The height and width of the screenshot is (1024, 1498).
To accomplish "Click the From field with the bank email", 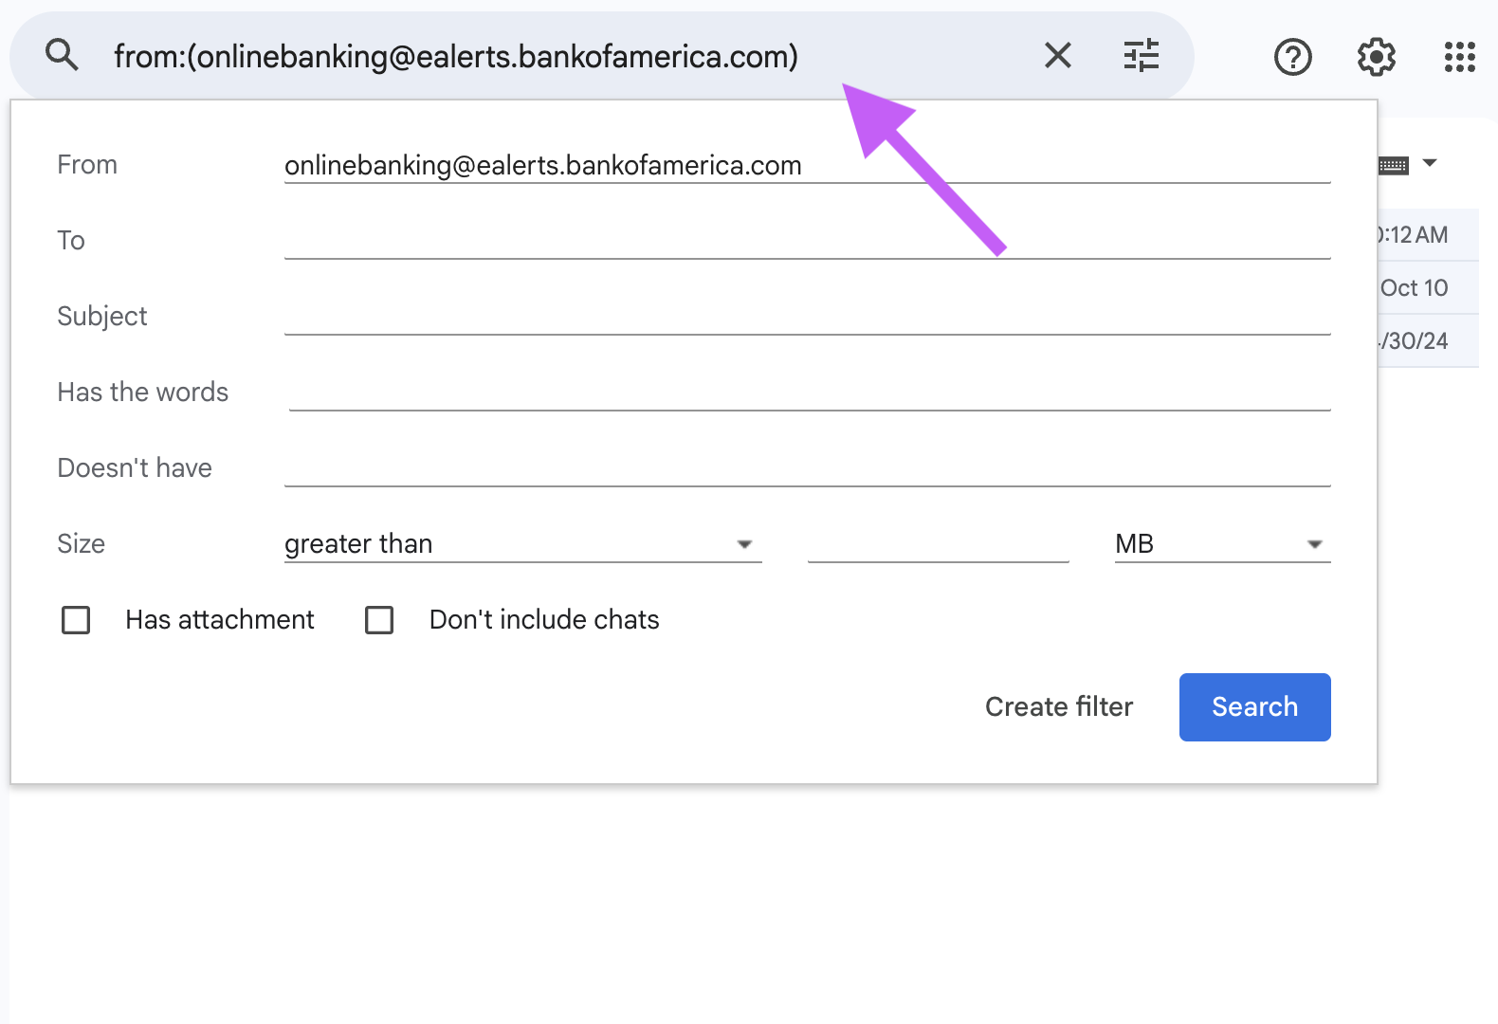I will [x=806, y=165].
